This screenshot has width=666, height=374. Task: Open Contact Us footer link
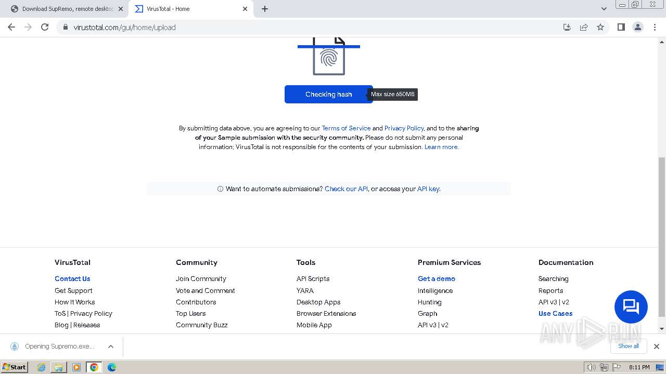[x=72, y=279]
